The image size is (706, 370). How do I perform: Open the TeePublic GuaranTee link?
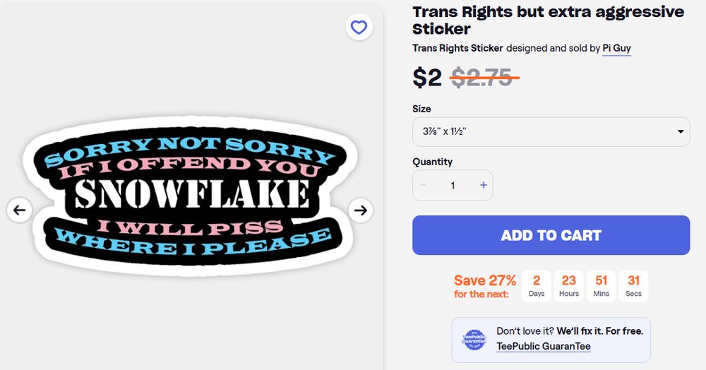pos(544,346)
